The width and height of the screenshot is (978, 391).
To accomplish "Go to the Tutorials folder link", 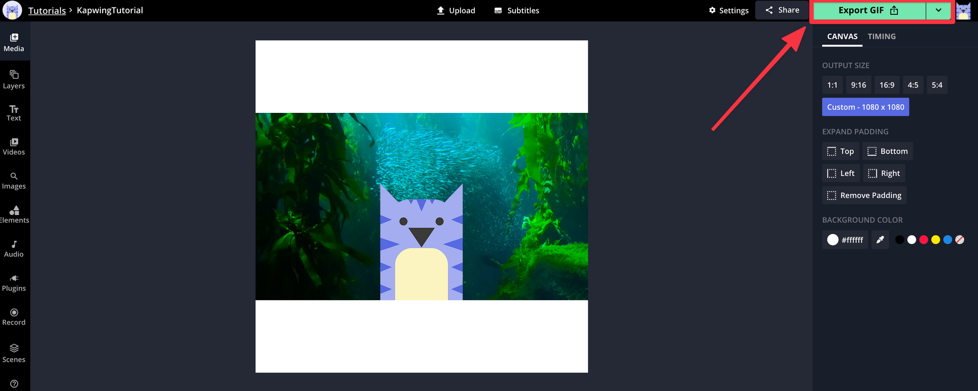I will (x=47, y=10).
